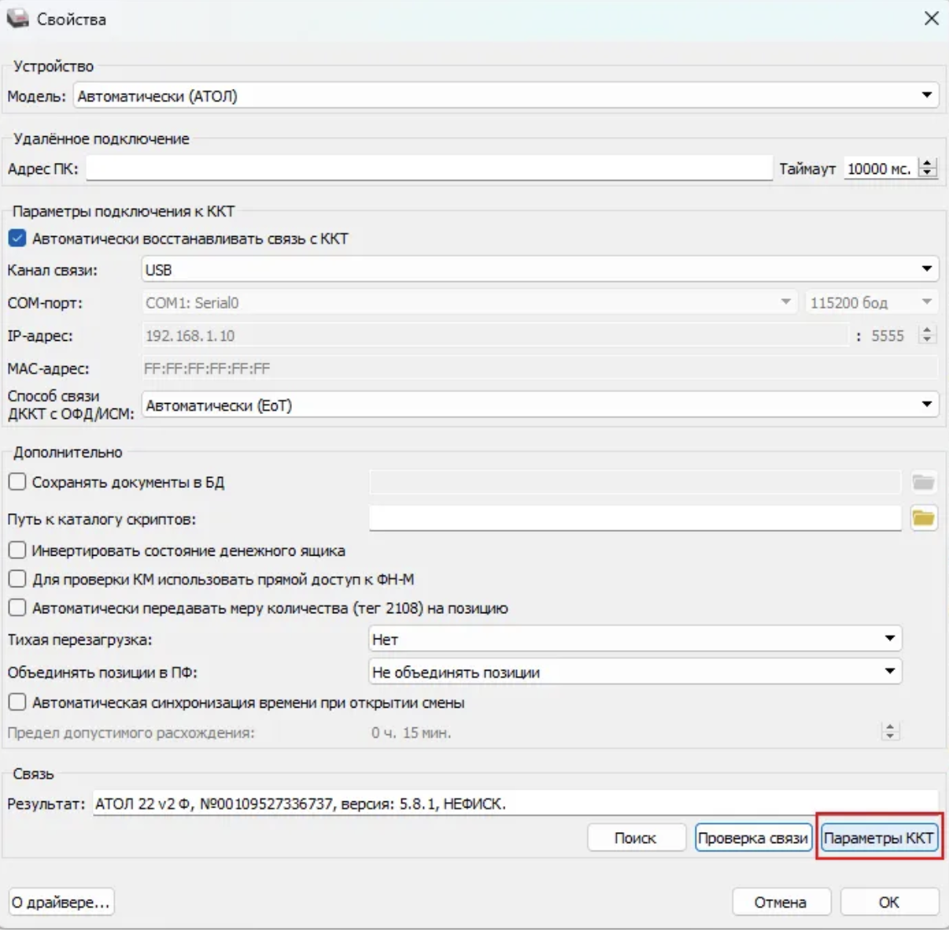Check direct ФН-М access for КМ verification
Viewport: 949px width, 932px height.
tap(17, 579)
